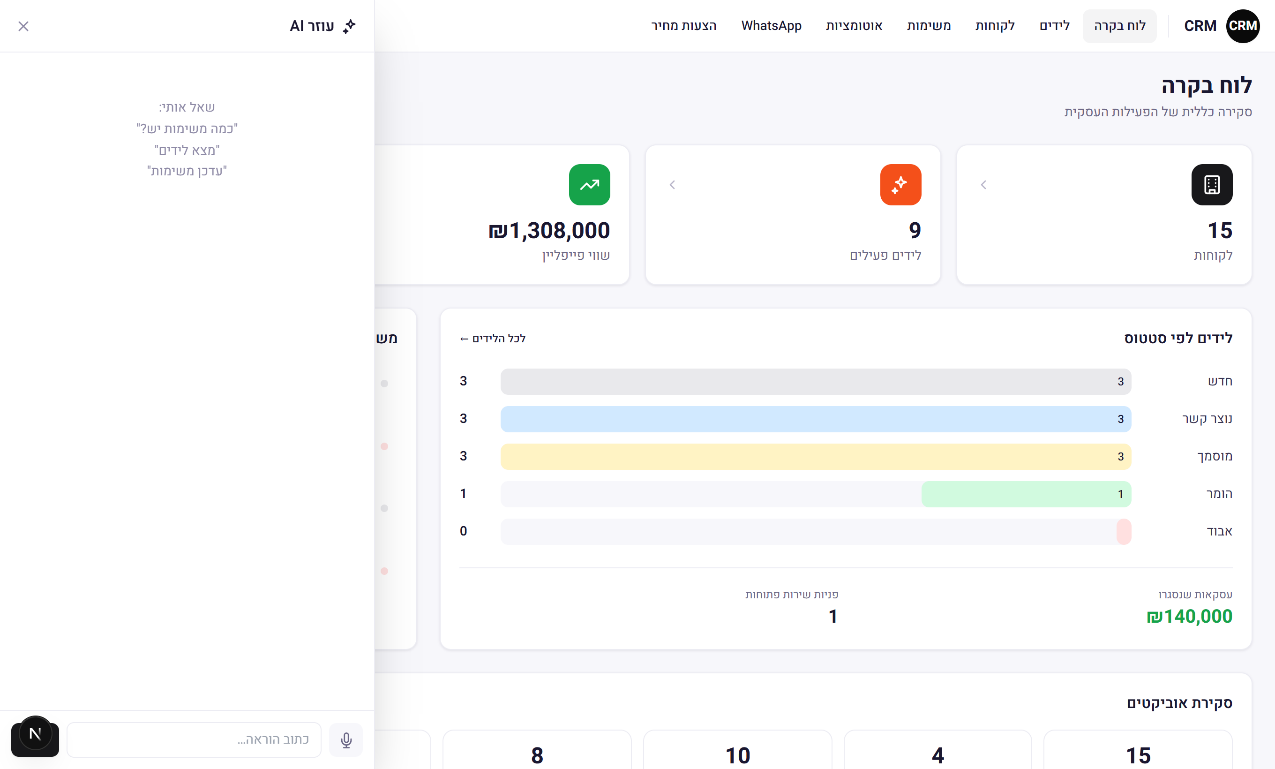Switch to the WhatsApp tab
The height and width of the screenshot is (769, 1275).
[771, 26]
